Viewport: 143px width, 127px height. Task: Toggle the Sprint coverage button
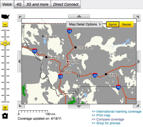point(113,24)
